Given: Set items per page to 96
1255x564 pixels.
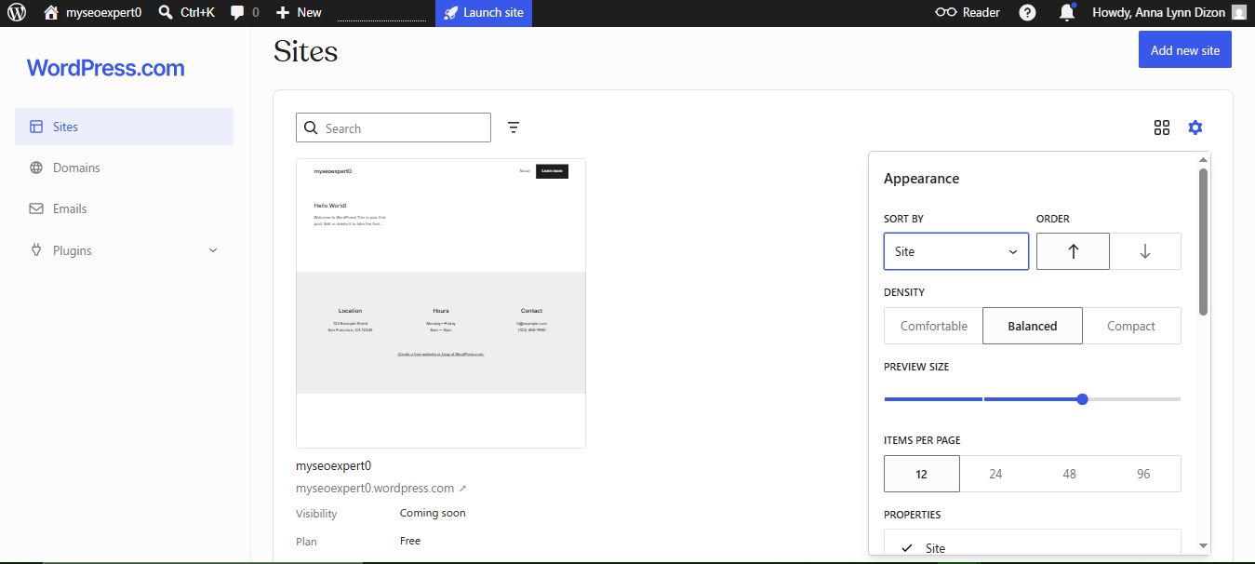Looking at the screenshot, I should point(1143,474).
